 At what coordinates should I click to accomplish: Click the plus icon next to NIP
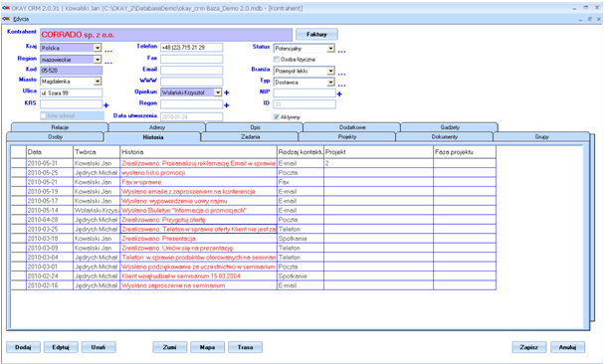pyautogui.click(x=339, y=93)
